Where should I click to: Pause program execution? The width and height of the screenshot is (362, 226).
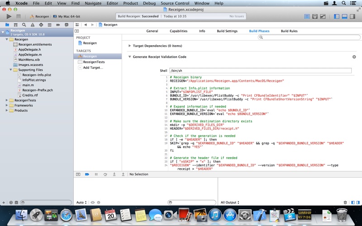(96, 174)
